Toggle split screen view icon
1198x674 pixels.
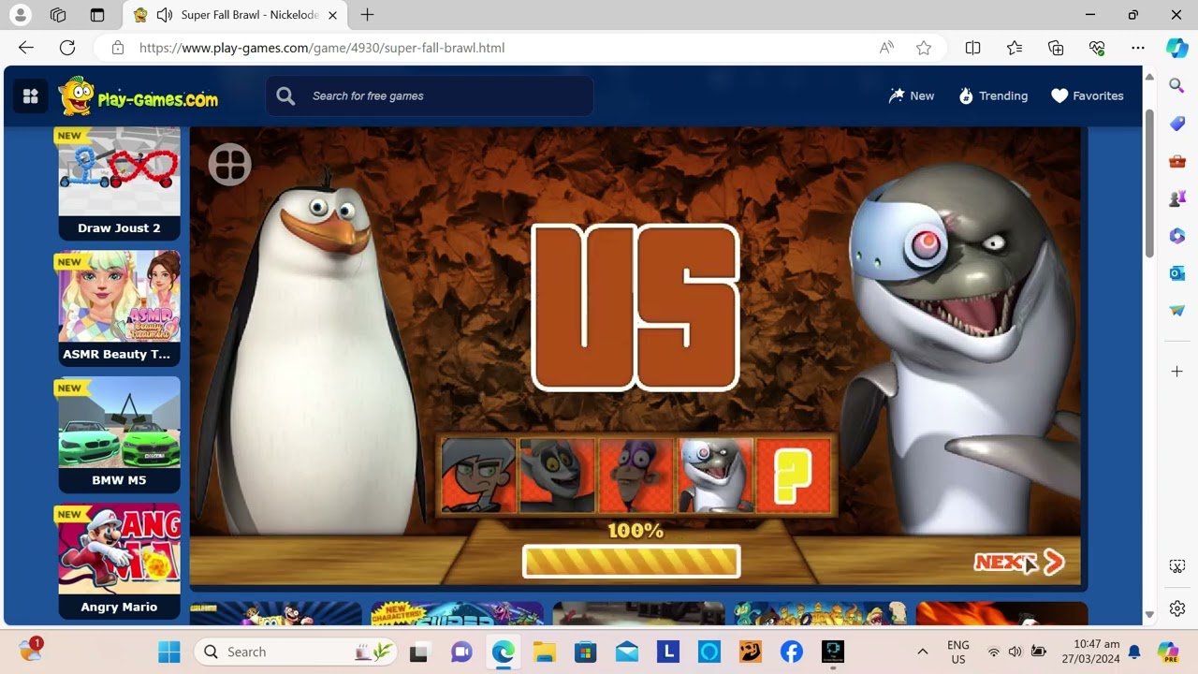(973, 48)
